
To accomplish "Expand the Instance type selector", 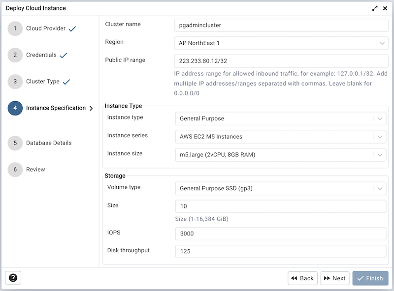I will click(x=381, y=118).
